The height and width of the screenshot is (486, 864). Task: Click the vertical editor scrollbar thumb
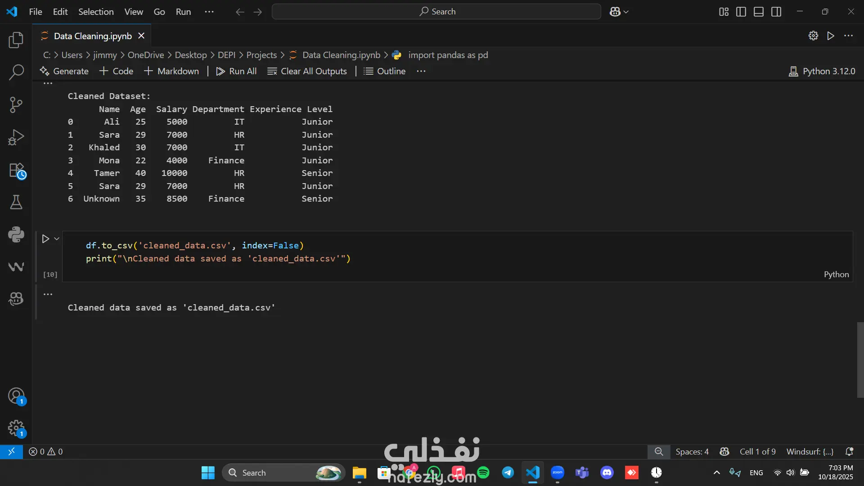[860, 360]
